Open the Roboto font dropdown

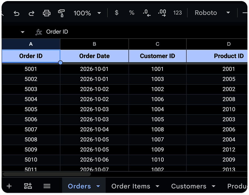pos(212,13)
